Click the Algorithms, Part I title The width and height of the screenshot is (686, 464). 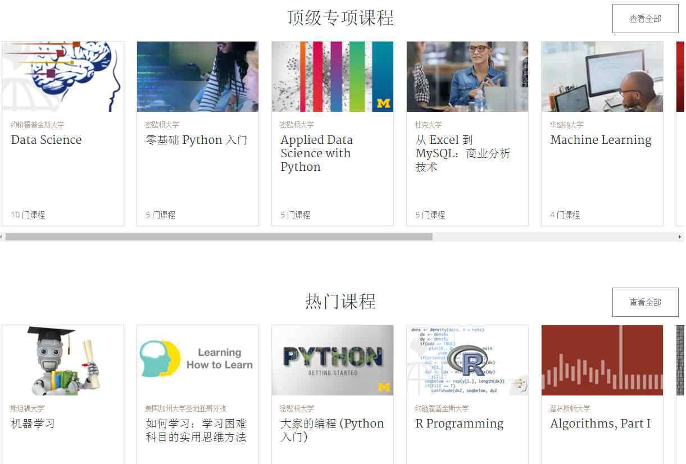pyautogui.click(x=601, y=424)
